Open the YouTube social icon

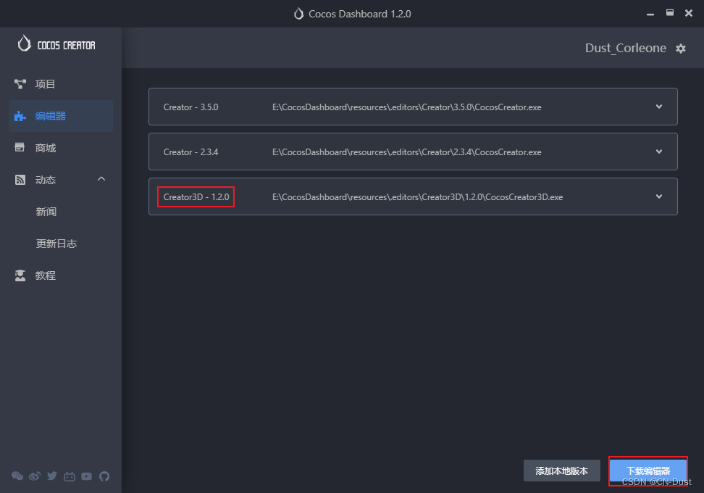(87, 476)
